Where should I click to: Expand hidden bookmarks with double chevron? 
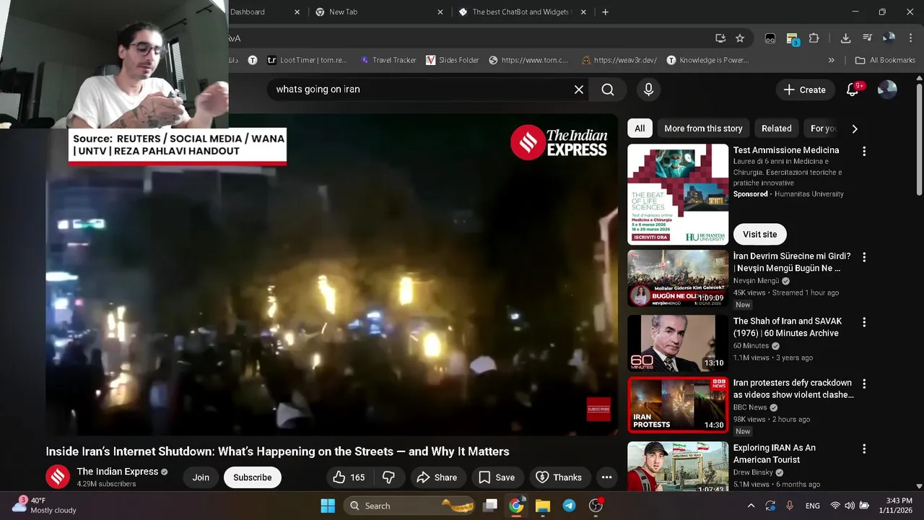(831, 60)
